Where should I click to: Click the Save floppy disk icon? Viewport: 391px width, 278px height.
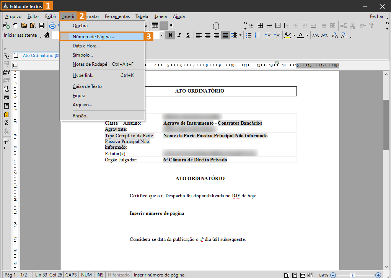42,26
